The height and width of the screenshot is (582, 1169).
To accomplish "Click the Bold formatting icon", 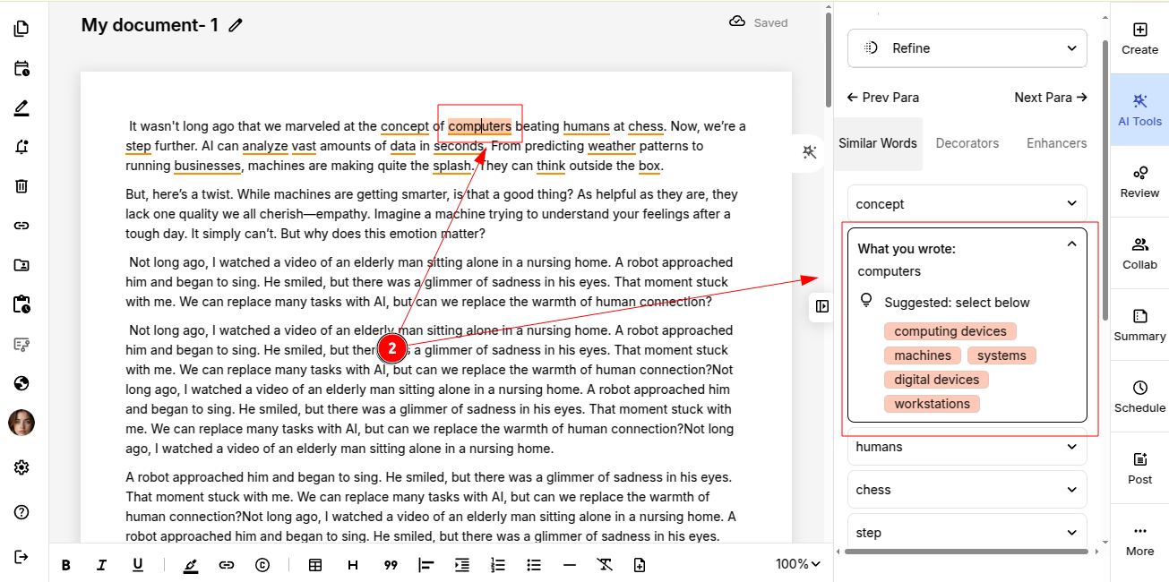I will [x=65, y=565].
